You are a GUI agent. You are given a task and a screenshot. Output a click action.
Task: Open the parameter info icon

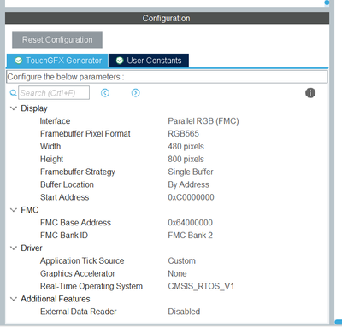310,93
